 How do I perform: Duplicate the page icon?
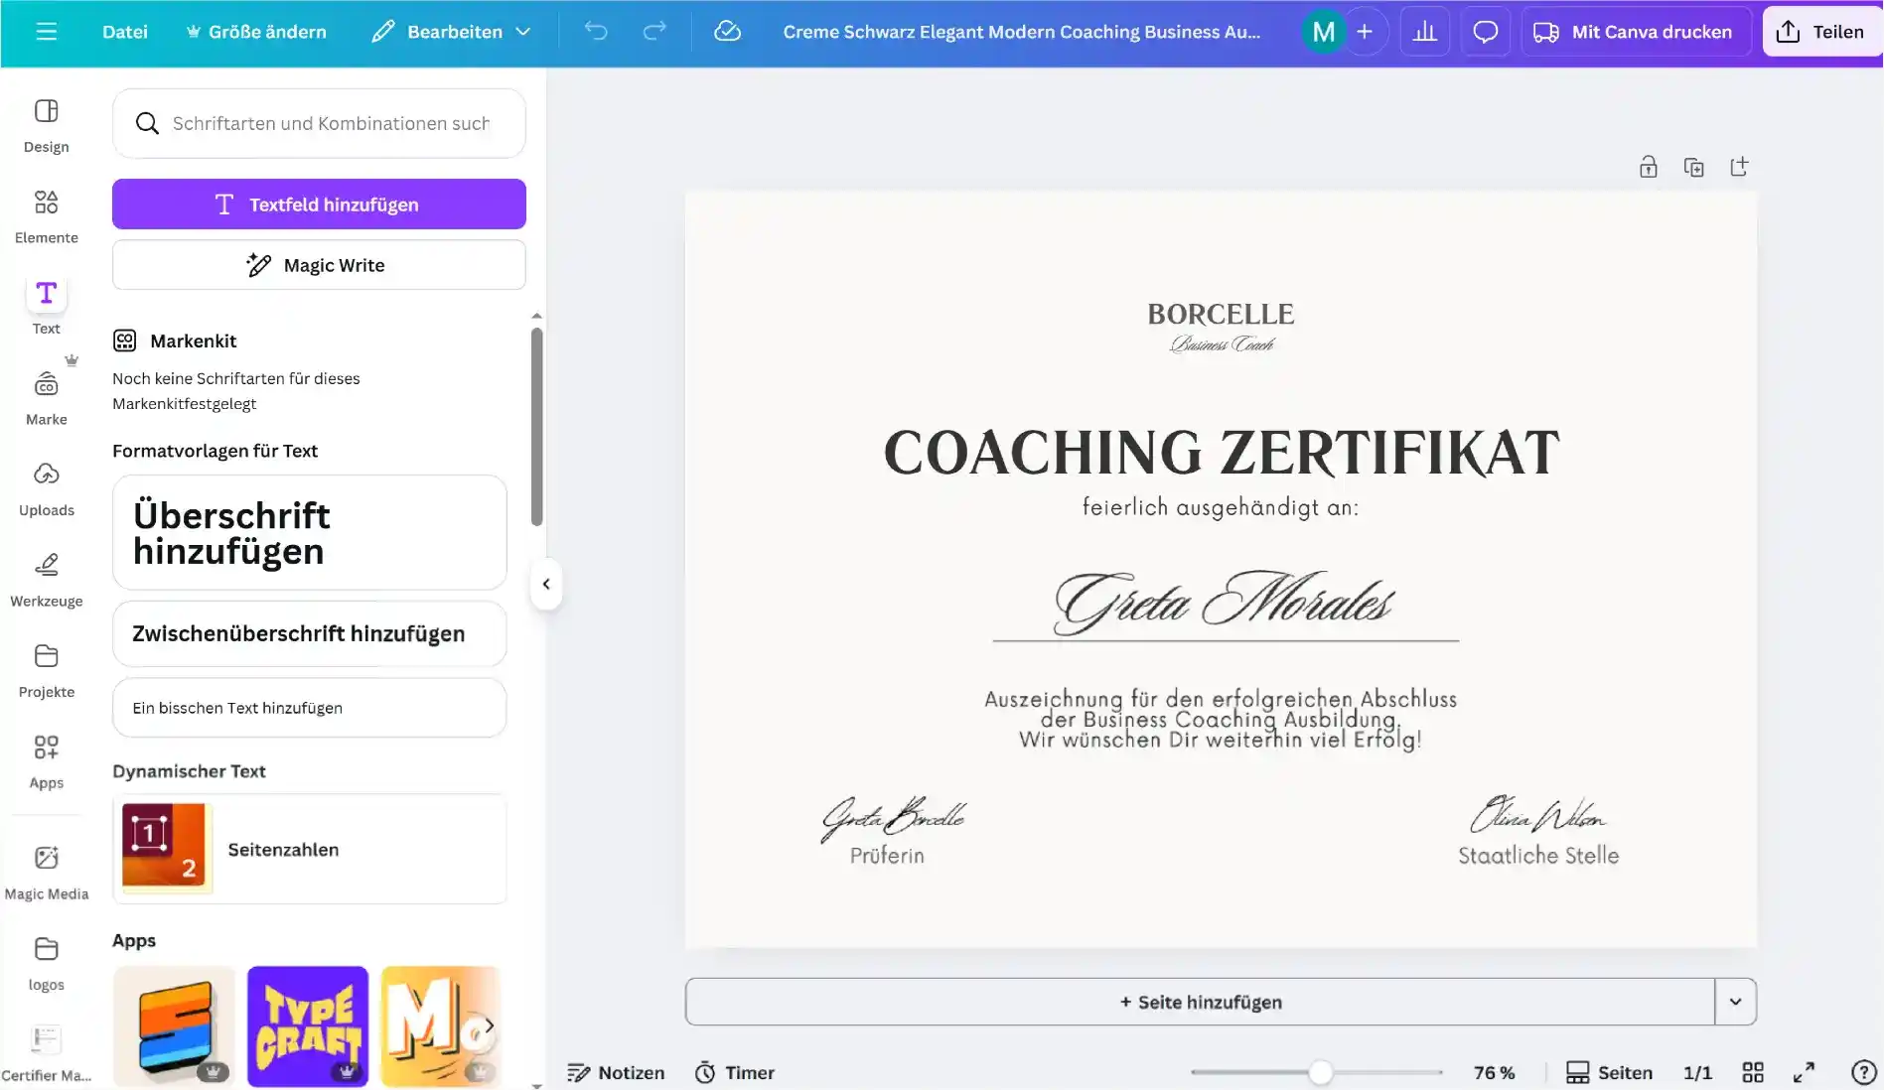click(1694, 167)
